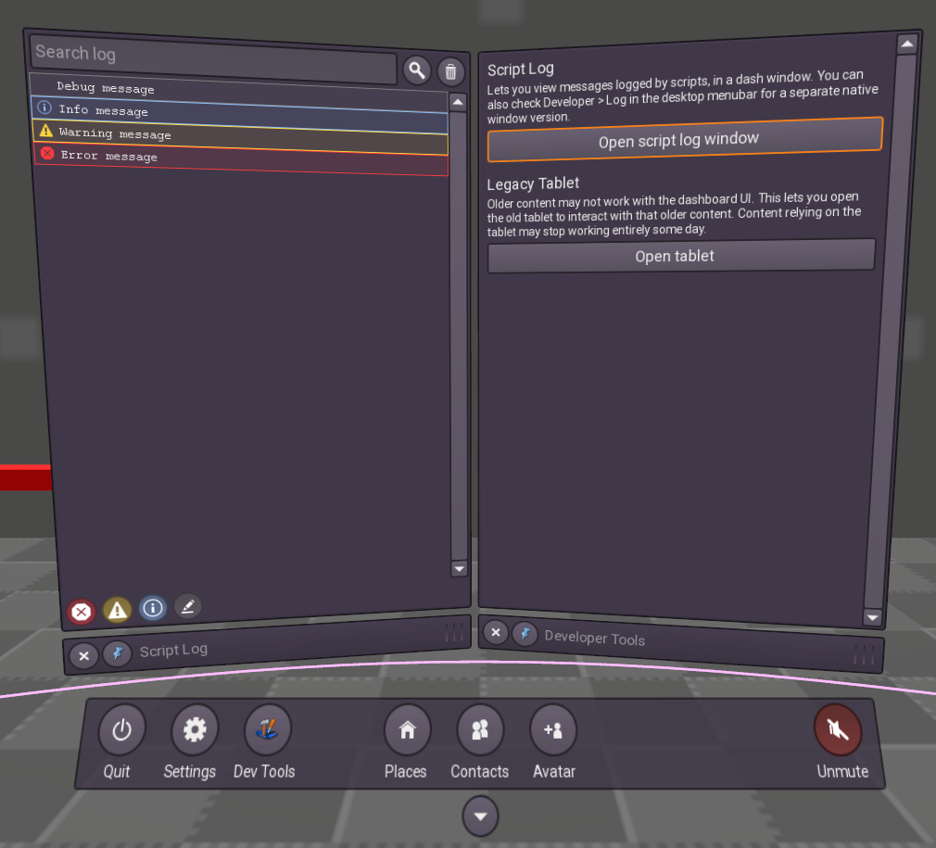
Task: Toggle the debug pencil filter button
Action: click(188, 606)
